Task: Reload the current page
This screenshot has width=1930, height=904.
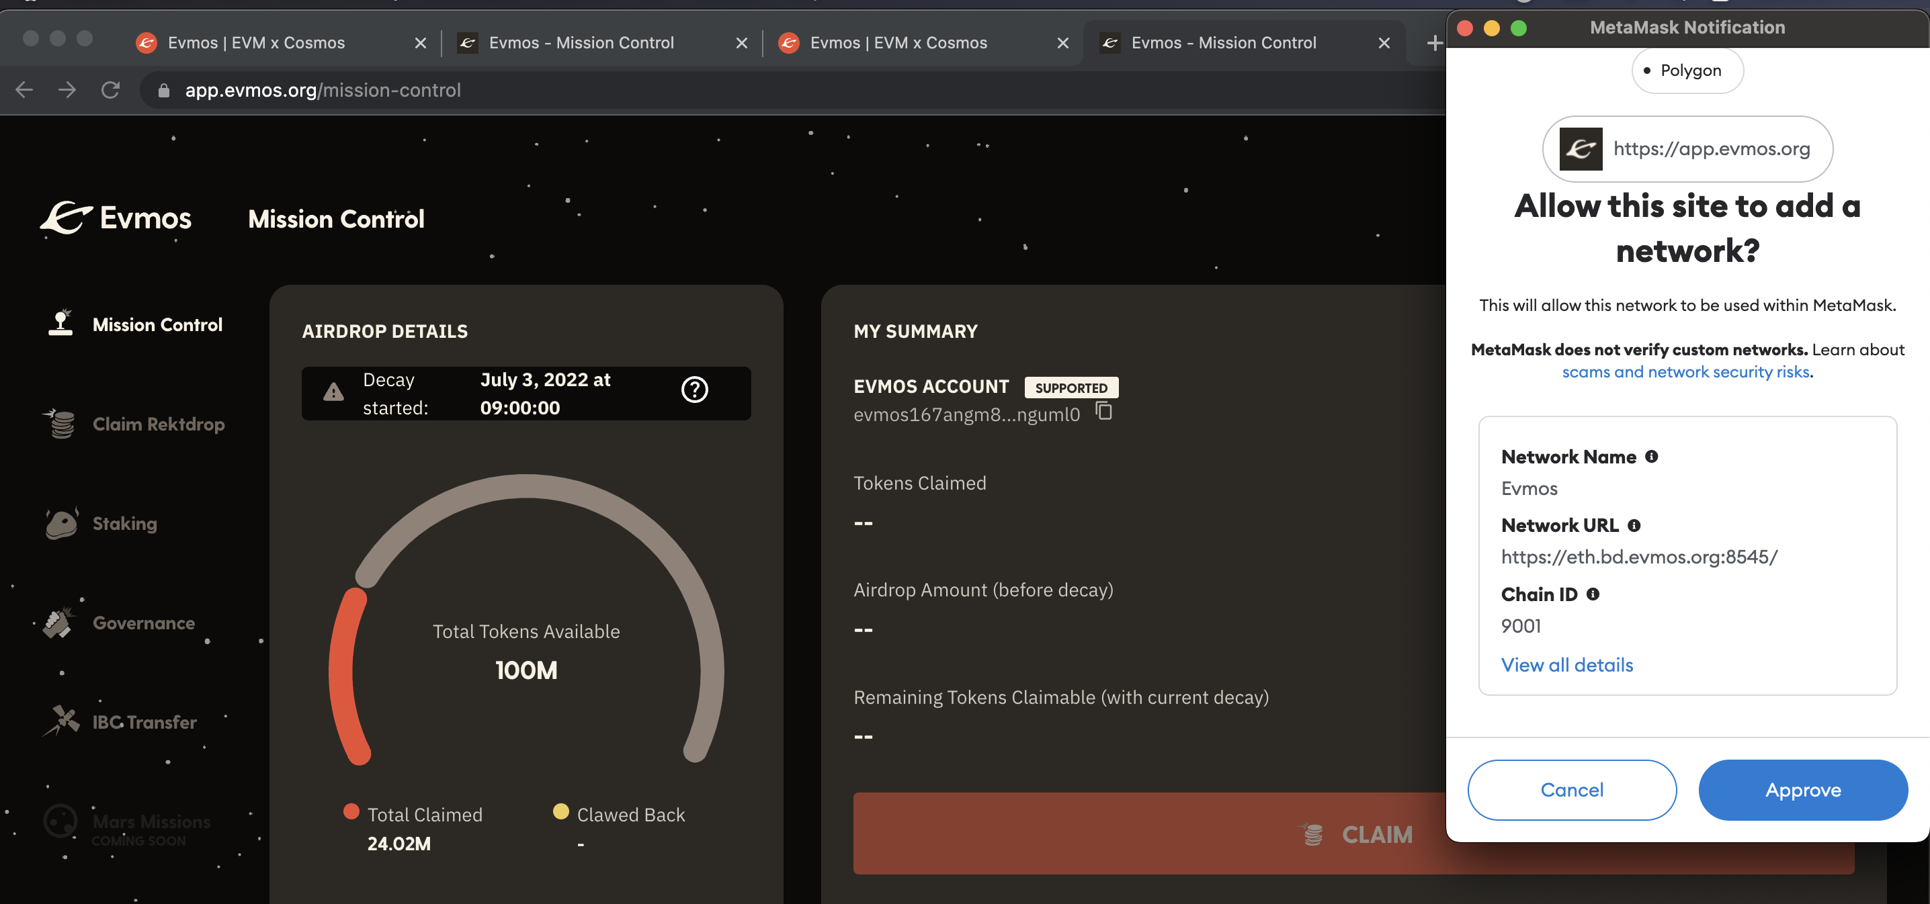Action: tap(111, 90)
